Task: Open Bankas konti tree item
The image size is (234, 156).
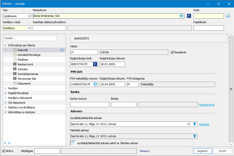Action: tap(25, 64)
